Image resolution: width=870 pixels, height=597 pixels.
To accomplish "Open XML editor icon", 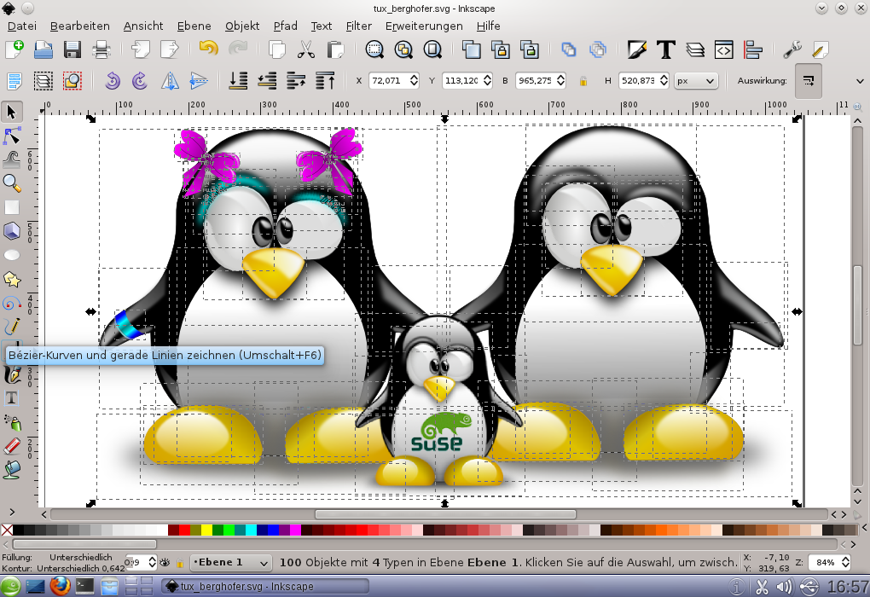I will 723,49.
